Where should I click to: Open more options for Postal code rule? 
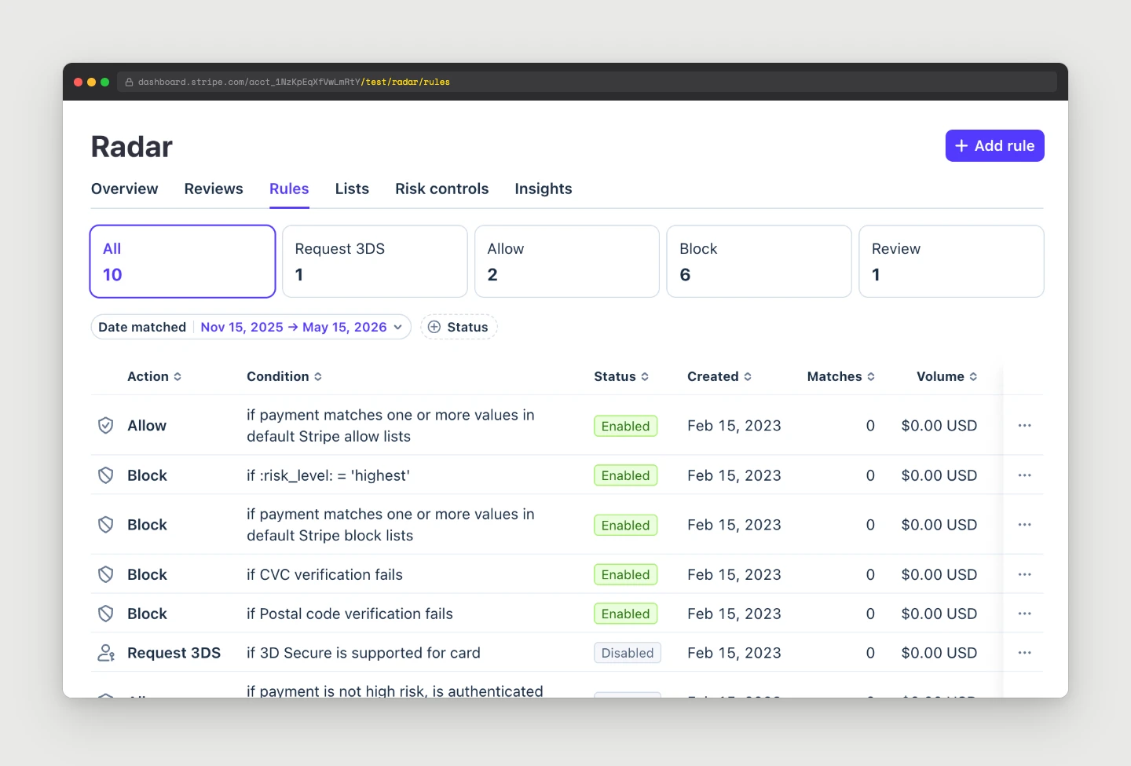1024,614
